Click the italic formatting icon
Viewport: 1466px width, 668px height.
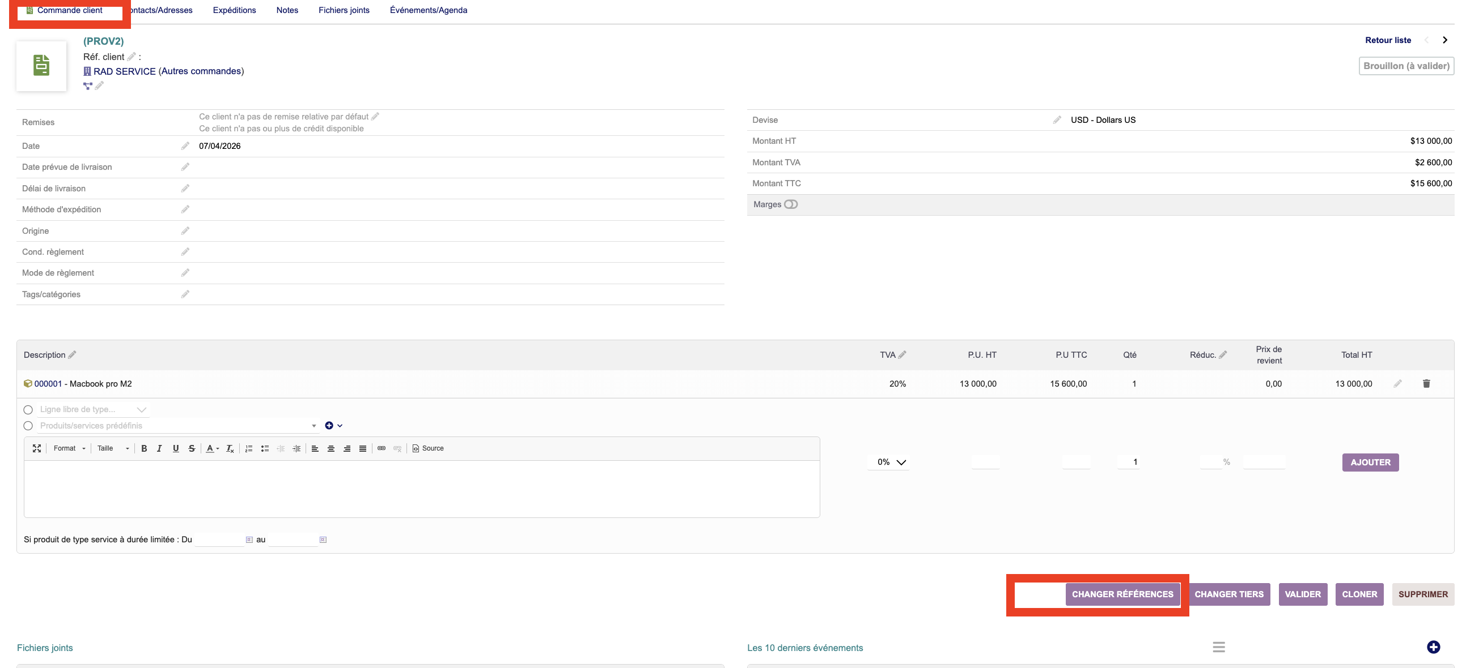click(159, 448)
